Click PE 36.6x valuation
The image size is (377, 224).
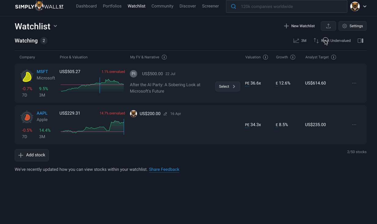click(253, 83)
